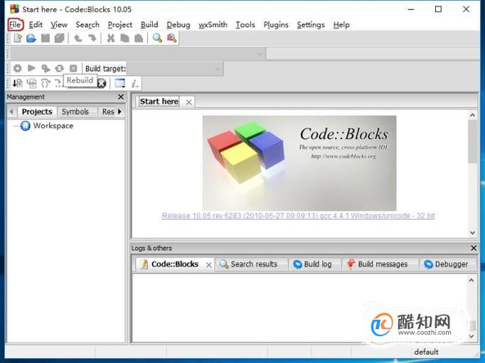The image size is (485, 363).
Task: Open the Build menu
Action: (149, 25)
